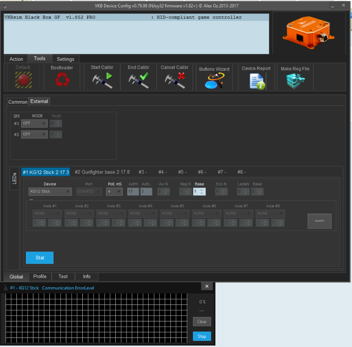Start calibration with Start Calibr icon
Image resolution: width=352 pixels, height=347 pixels.
(x=102, y=80)
